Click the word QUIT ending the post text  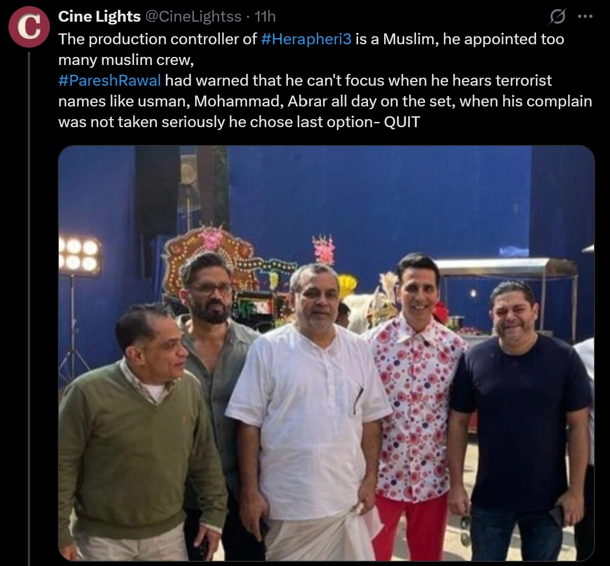[402, 121]
